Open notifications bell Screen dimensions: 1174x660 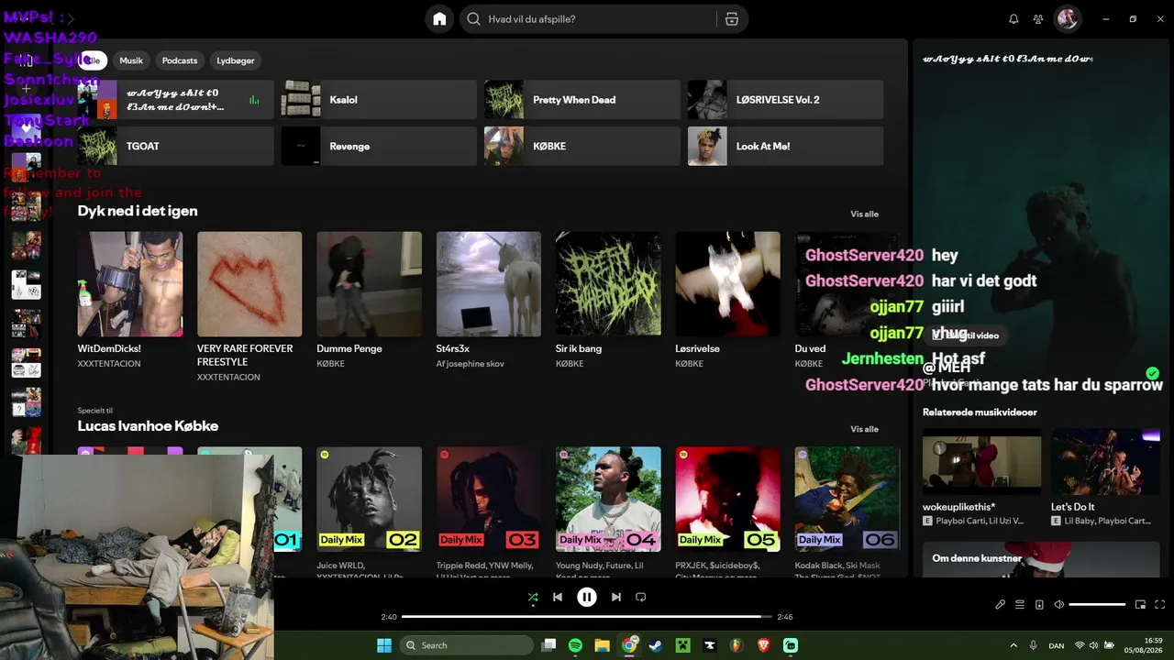[1013, 19]
